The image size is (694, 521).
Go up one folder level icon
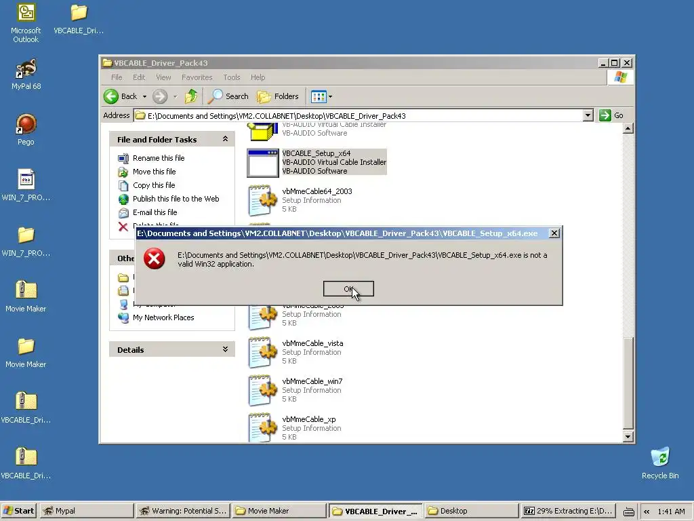tap(191, 96)
